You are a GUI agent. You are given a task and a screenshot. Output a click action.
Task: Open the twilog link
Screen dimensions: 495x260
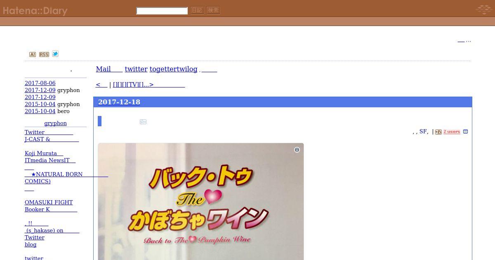click(x=187, y=69)
